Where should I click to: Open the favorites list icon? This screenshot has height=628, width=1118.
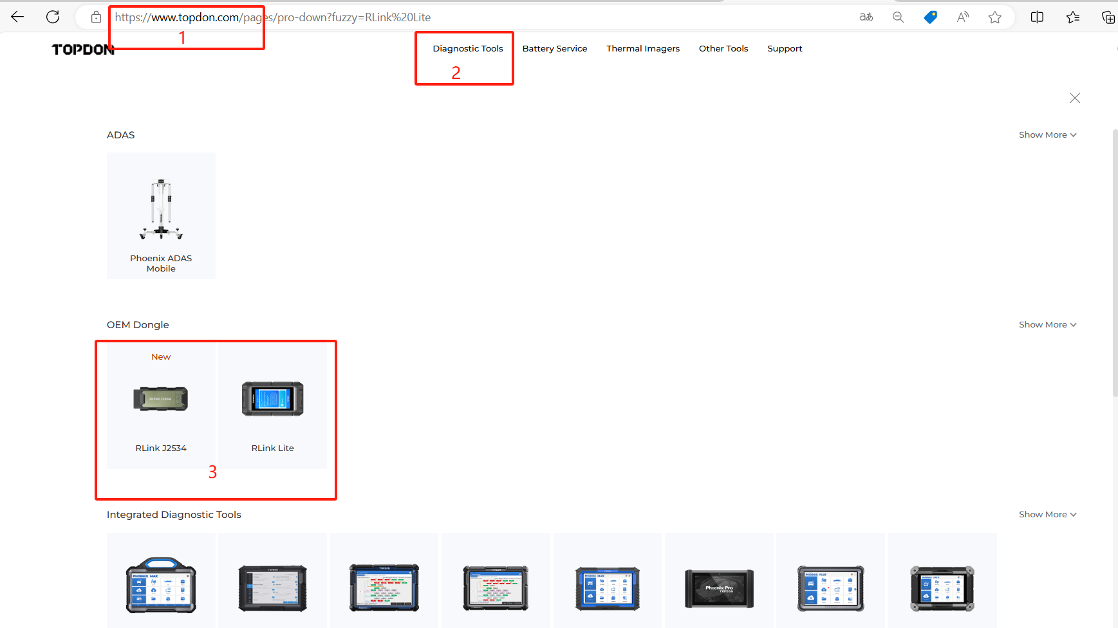point(1073,17)
